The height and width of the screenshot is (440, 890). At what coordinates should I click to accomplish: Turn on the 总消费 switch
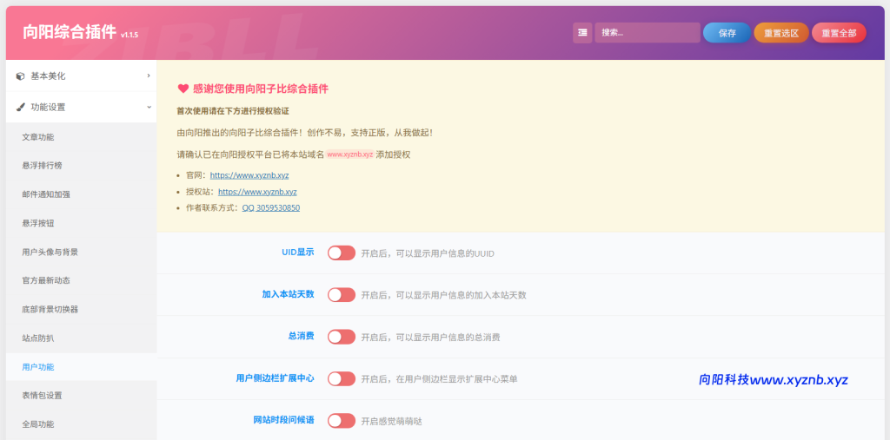(x=342, y=337)
